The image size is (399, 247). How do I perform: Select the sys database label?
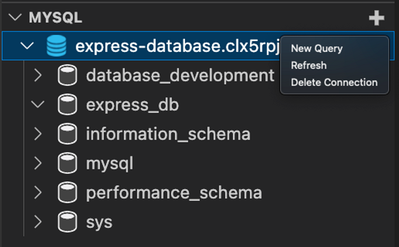pos(99,222)
